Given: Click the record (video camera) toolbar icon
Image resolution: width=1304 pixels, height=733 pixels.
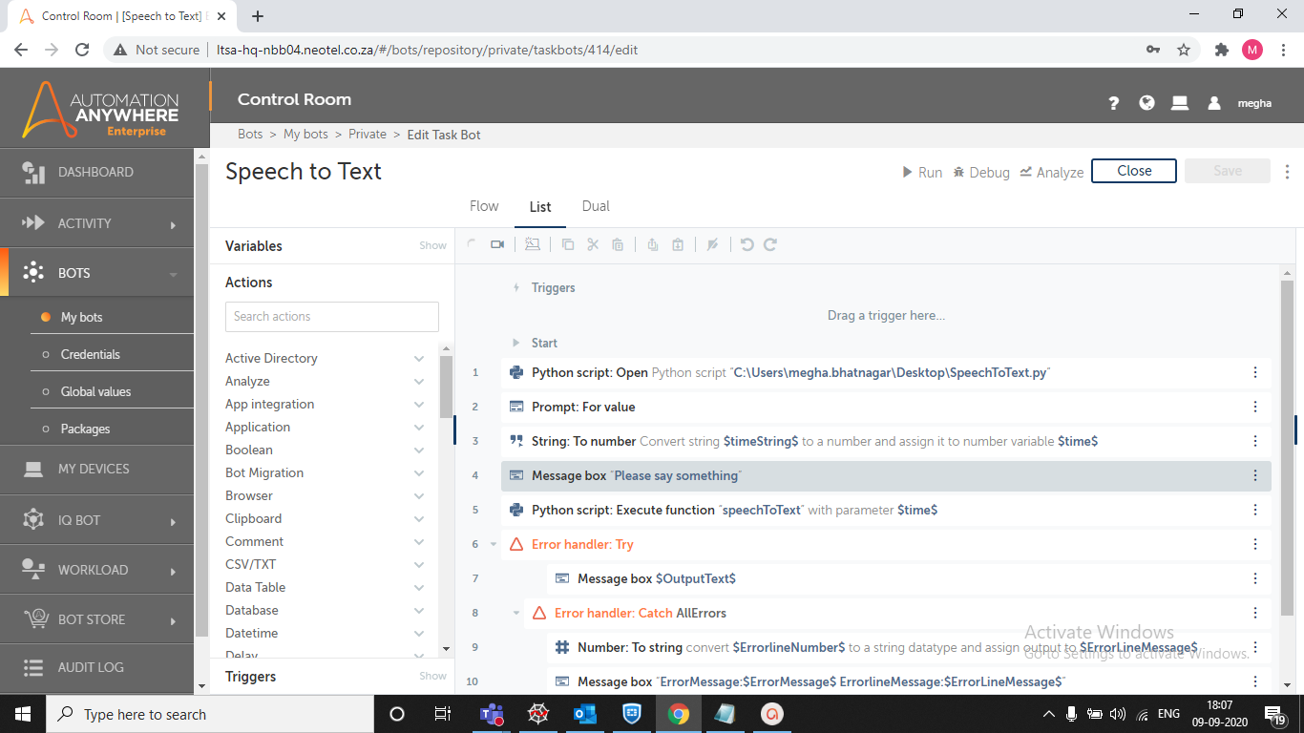Looking at the screenshot, I should coord(497,245).
